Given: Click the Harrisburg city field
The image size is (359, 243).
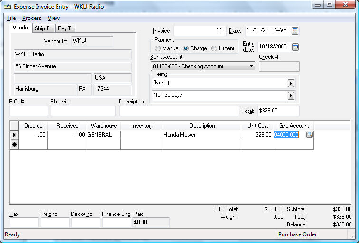Looking at the screenshot, I should 45,89.
